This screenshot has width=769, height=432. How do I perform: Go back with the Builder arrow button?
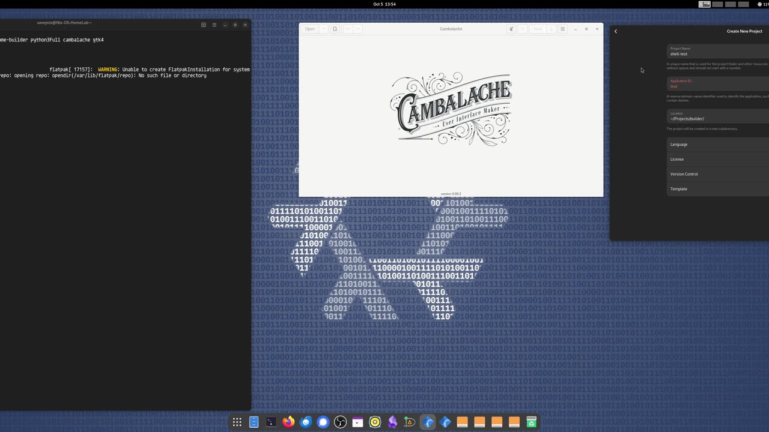(616, 31)
